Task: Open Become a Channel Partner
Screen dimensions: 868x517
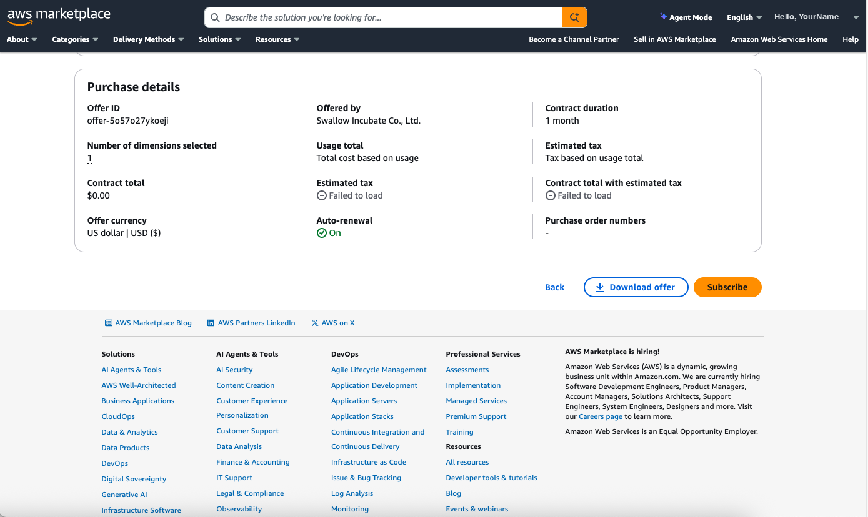Action: click(x=574, y=39)
